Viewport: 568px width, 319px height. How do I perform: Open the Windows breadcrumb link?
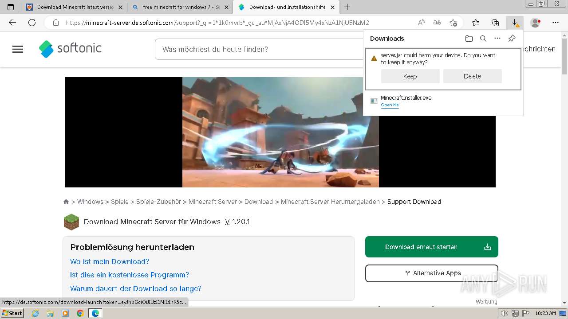(x=90, y=202)
